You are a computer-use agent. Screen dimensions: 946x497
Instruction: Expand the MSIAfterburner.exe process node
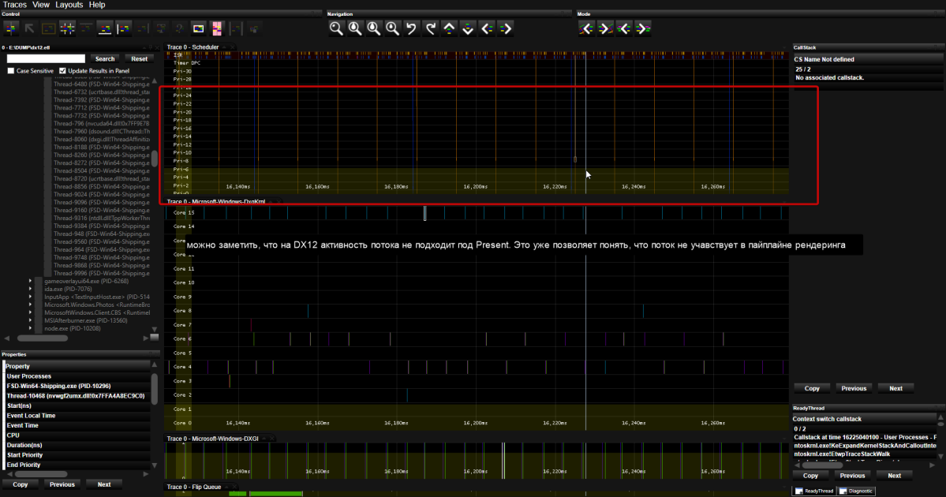(30, 320)
